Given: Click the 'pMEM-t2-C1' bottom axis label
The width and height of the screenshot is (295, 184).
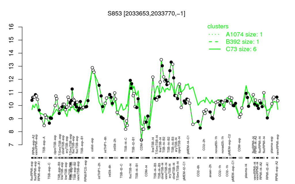Looking at the screenshot, I should coord(184,170).
